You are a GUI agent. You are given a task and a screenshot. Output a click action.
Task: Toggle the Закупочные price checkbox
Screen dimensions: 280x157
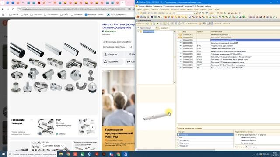[178, 143]
